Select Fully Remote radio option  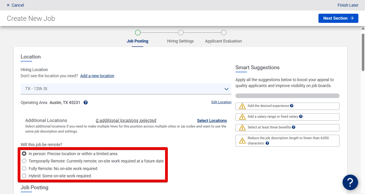pos(24,168)
